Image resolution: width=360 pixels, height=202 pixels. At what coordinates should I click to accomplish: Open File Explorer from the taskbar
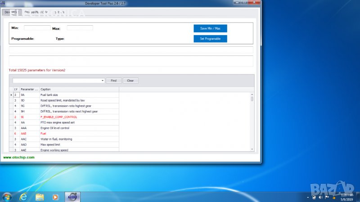pos(40,197)
